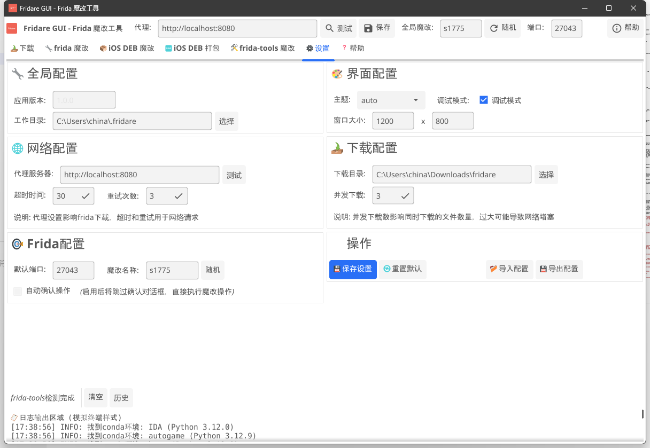Open the iOS DEB 打包 tab
This screenshot has width=650, height=448.
[x=192, y=48]
